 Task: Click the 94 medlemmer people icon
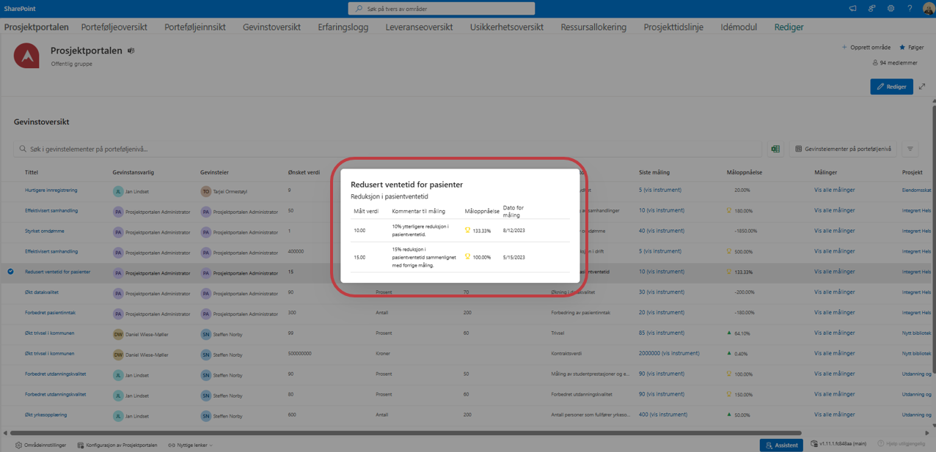tap(875, 63)
